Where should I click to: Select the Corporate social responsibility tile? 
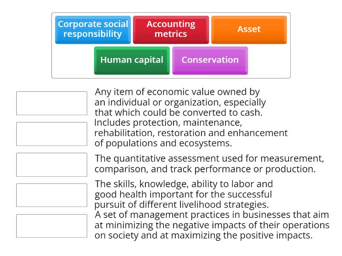[93, 30]
